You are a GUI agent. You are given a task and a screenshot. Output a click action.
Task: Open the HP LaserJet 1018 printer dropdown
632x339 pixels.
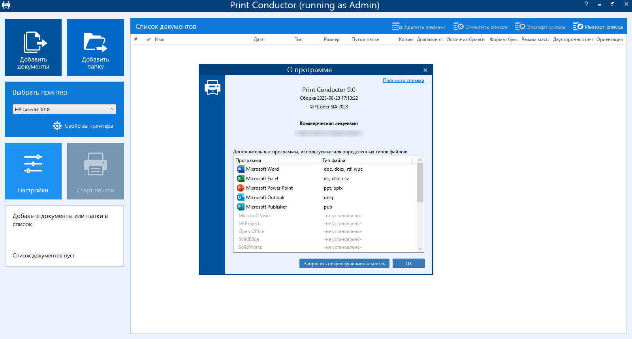pyautogui.click(x=64, y=109)
